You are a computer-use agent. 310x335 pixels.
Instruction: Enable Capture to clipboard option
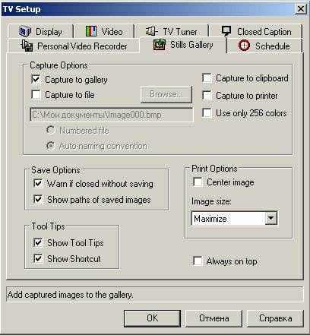(x=207, y=78)
